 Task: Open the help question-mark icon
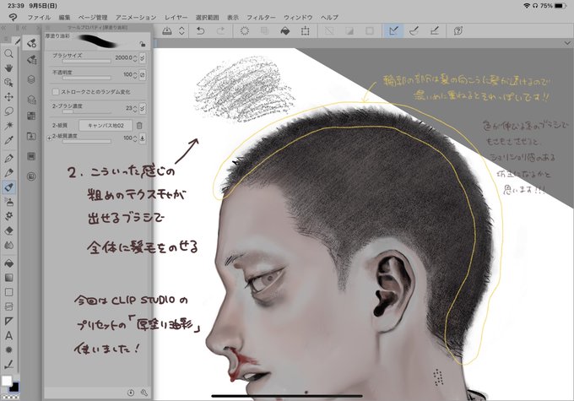458,30
